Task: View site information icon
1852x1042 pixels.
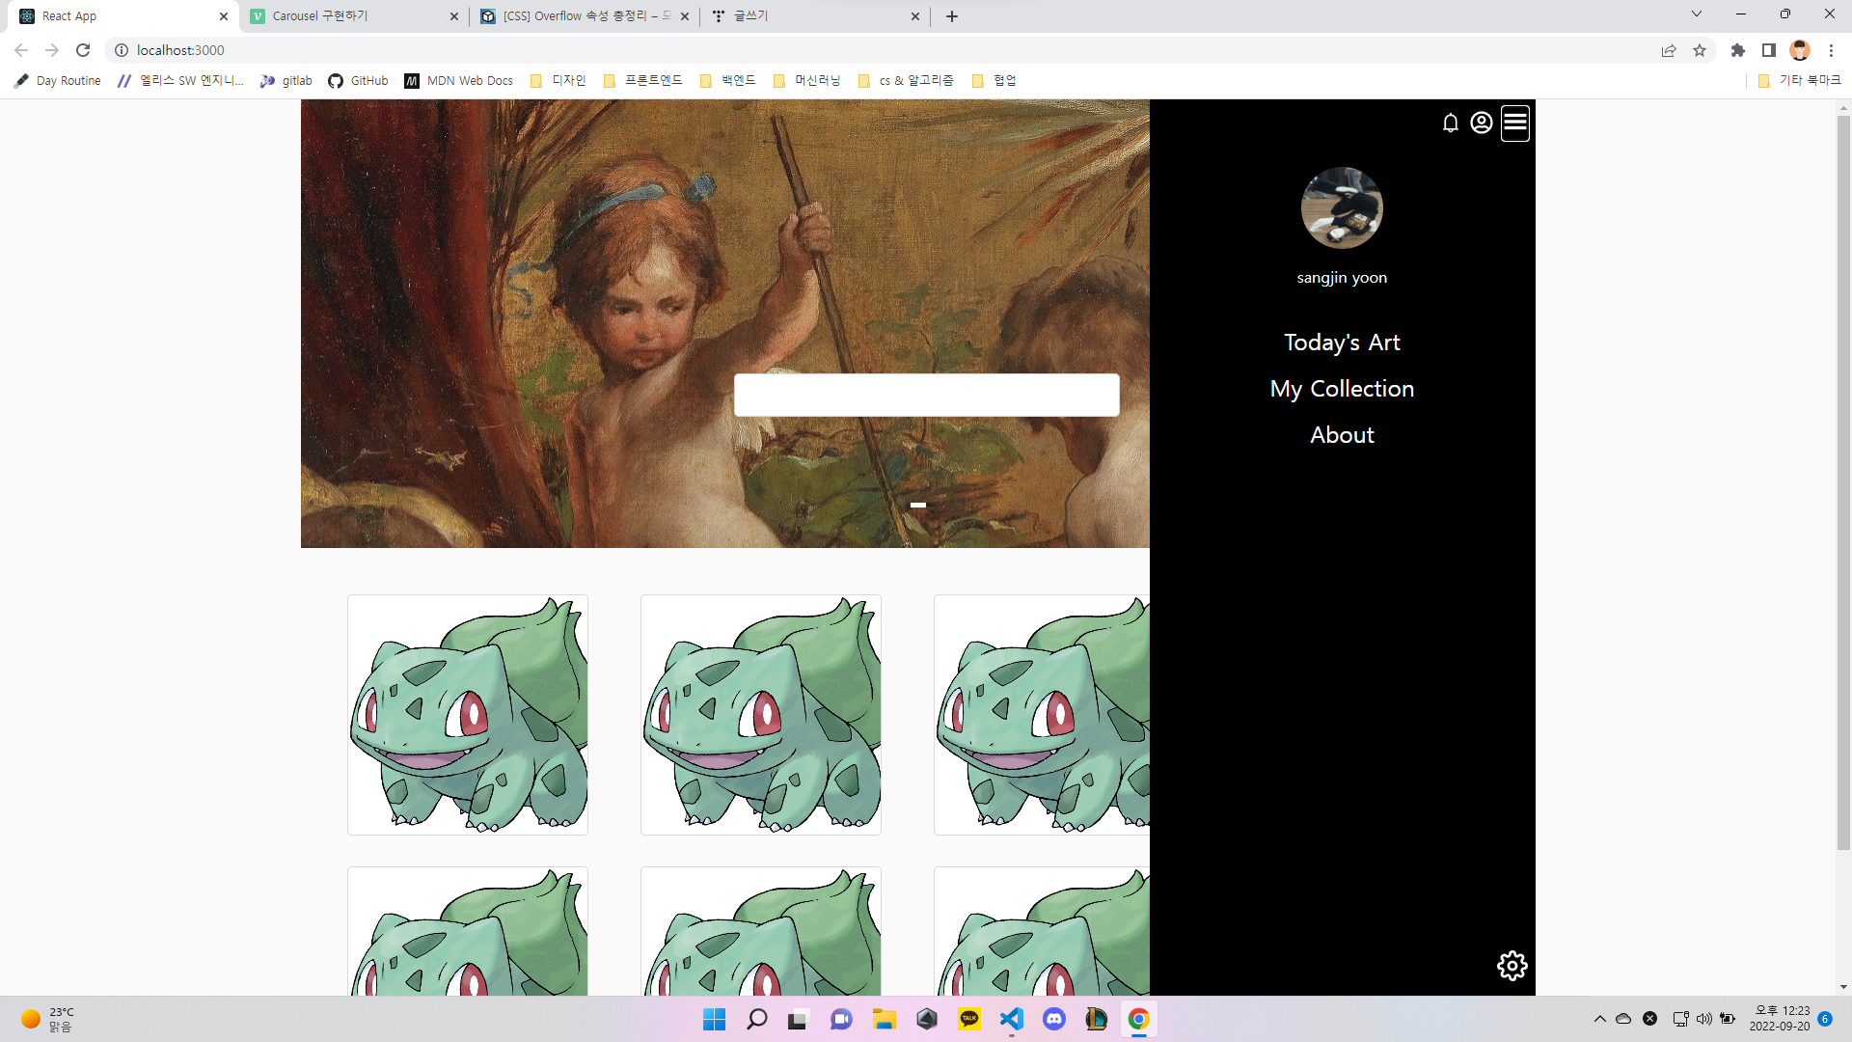Action: coord(122,50)
